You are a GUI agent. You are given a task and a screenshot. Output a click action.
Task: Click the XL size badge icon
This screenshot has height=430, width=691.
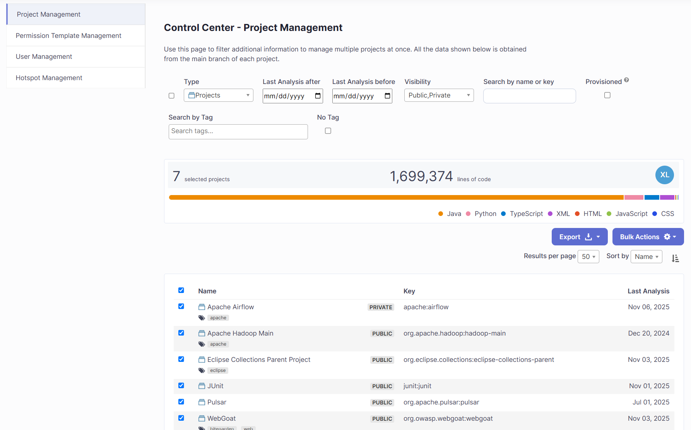pos(664,175)
